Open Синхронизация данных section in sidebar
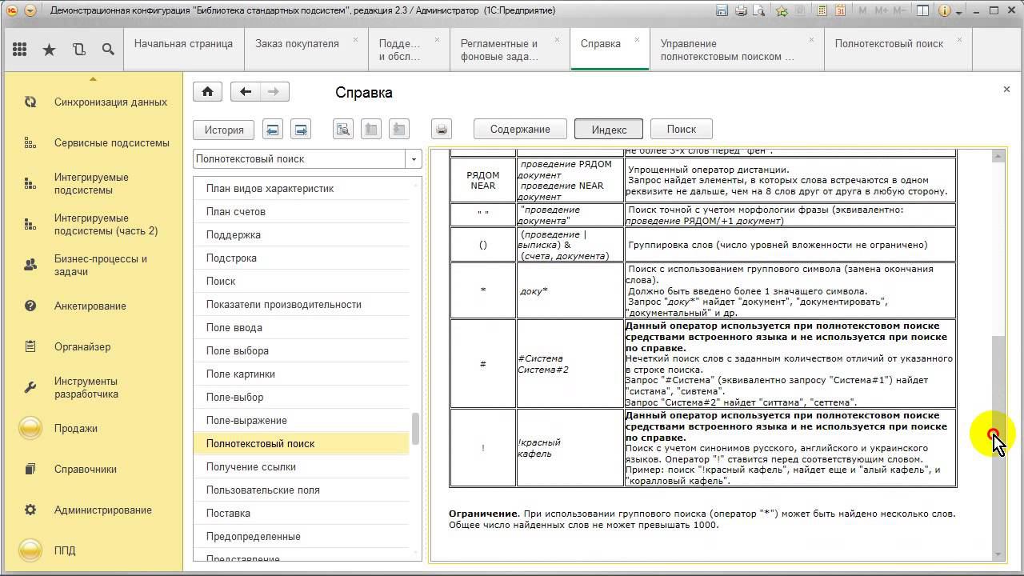The height and width of the screenshot is (576, 1024). click(x=93, y=102)
